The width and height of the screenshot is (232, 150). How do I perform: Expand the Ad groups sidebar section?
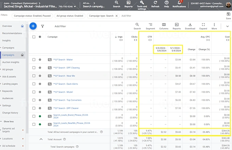click(8, 69)
